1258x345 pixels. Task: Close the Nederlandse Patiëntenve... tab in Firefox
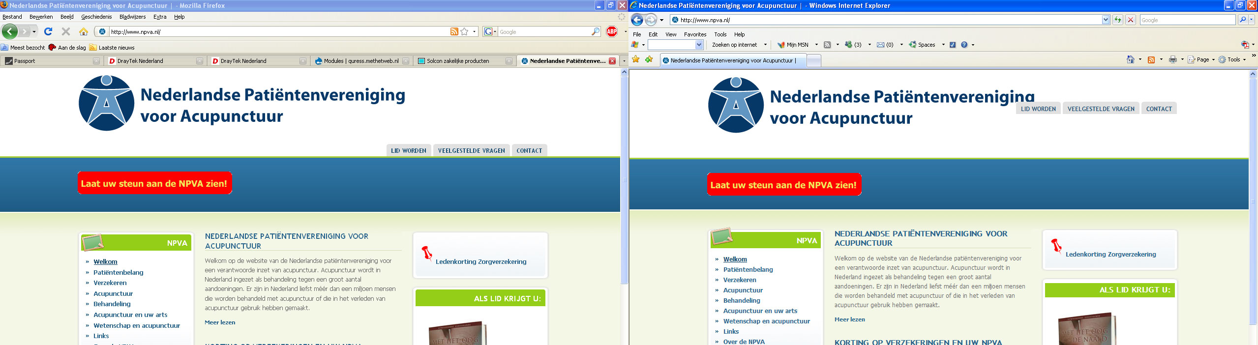(x=612, y=61)
